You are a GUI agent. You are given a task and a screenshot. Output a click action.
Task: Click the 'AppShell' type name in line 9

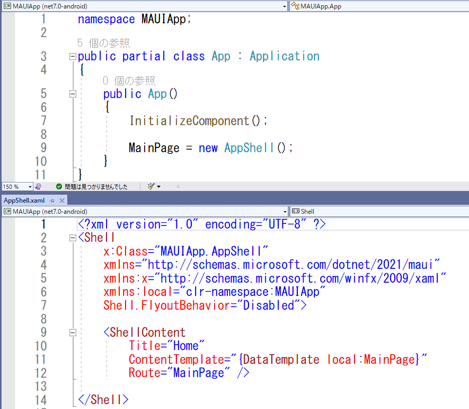(249, 148)
